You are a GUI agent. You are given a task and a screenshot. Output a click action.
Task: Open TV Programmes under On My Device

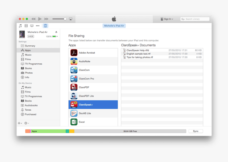tap(38, 97)
